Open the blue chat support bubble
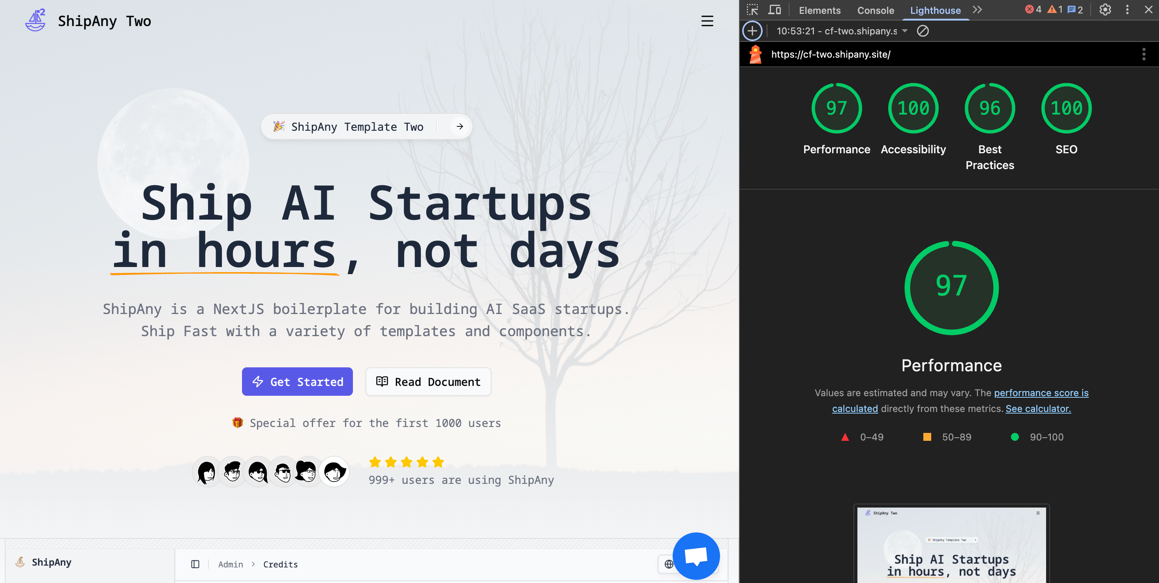The image size is (1159, 583). click(x=696, y=555)
